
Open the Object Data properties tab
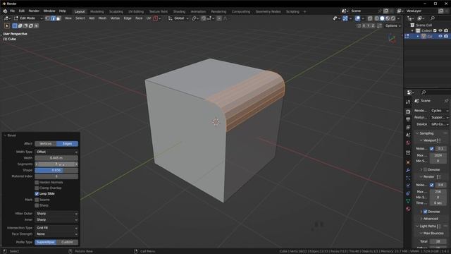[x=408, y=201]
